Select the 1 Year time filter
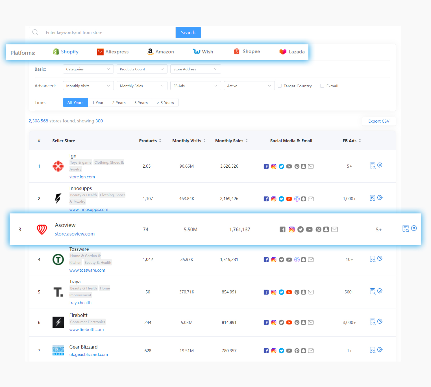The height and width of the screenshot is (387, 431). [98, 102]
